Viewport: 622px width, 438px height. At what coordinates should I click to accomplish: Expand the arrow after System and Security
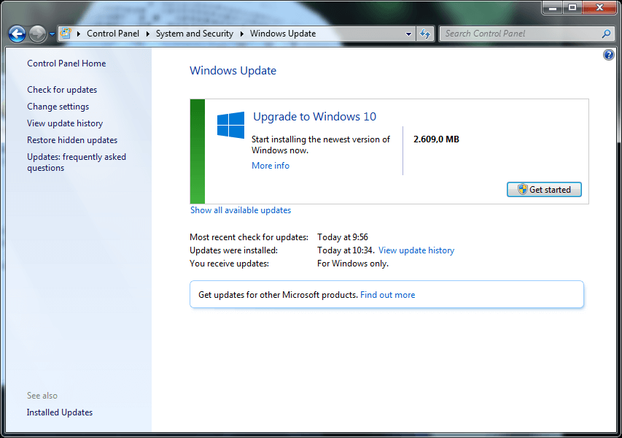(241, 34)
